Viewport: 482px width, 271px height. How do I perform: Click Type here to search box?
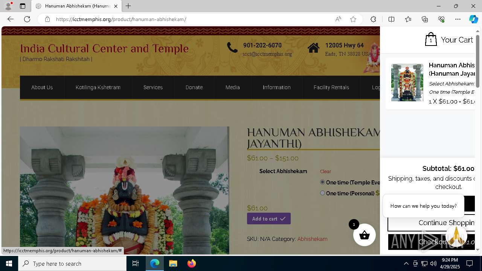click(x=72, y=263)
